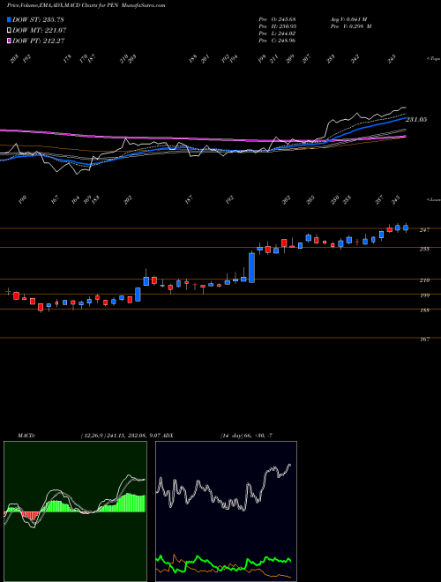
Task: Click the 'Pre L: 244.02' value
Action: click(277, 34)
